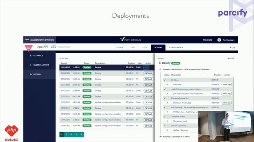The width and height of the screenshot is (254, 142).
Task: View log for the indented Git Clone step
Action: [x=227, y=84]
